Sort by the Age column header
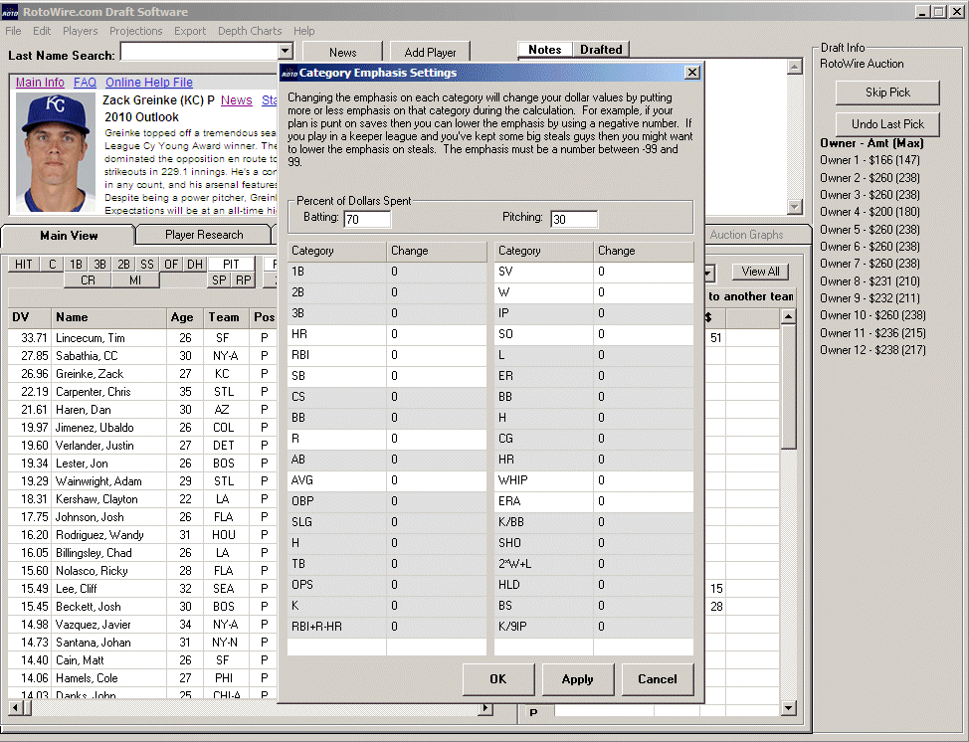This screenshot has height=742, width=969. coord(185,317)
